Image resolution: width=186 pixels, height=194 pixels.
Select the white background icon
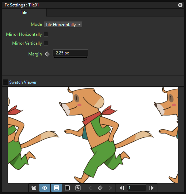57,188
